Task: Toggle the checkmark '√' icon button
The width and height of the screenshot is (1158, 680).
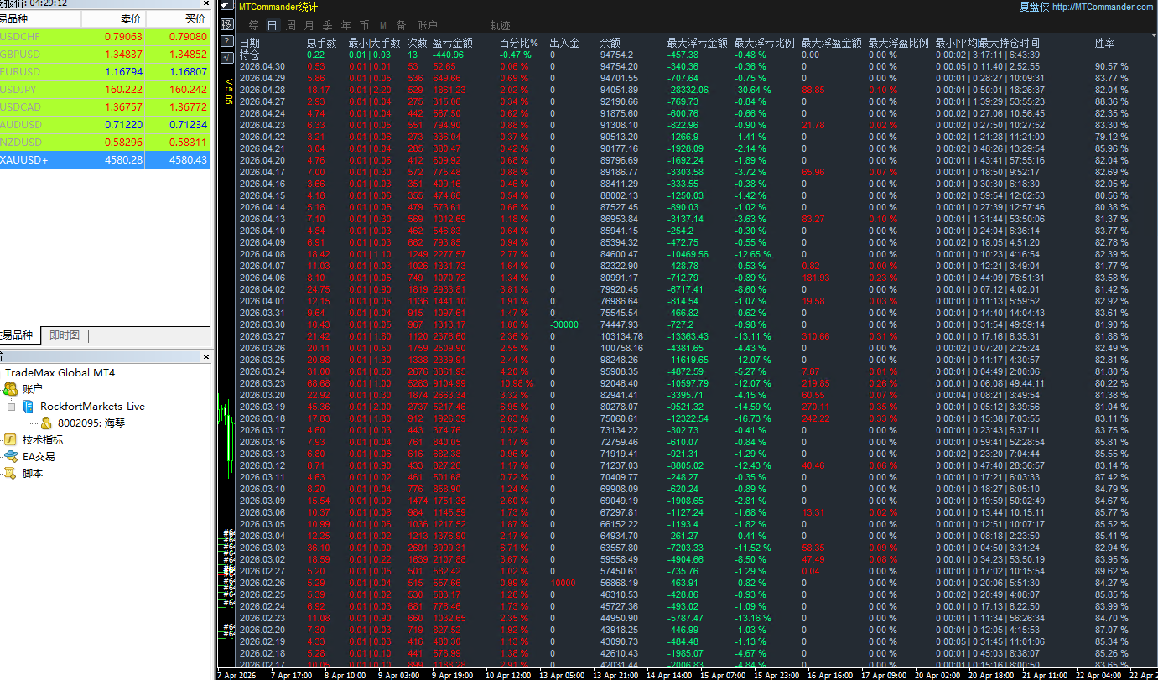Action: (226, 57)
